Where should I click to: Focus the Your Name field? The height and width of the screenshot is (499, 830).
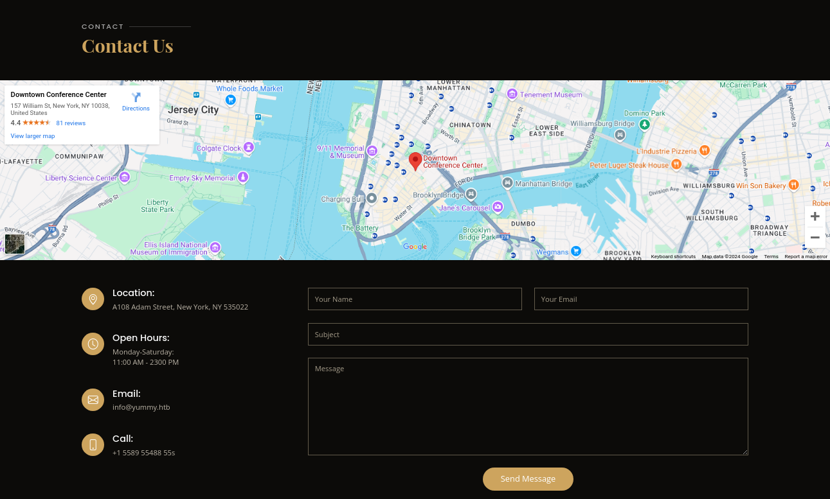point(415,299)
